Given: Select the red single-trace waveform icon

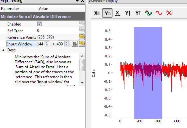Looking at the screenshot, I should pos(159,13).
